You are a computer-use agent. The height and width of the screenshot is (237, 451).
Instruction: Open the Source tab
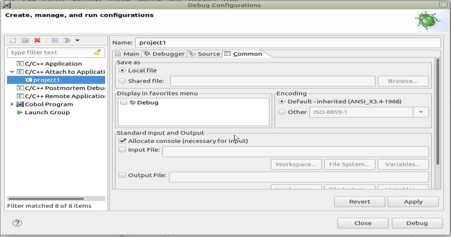tap(205, 54)
